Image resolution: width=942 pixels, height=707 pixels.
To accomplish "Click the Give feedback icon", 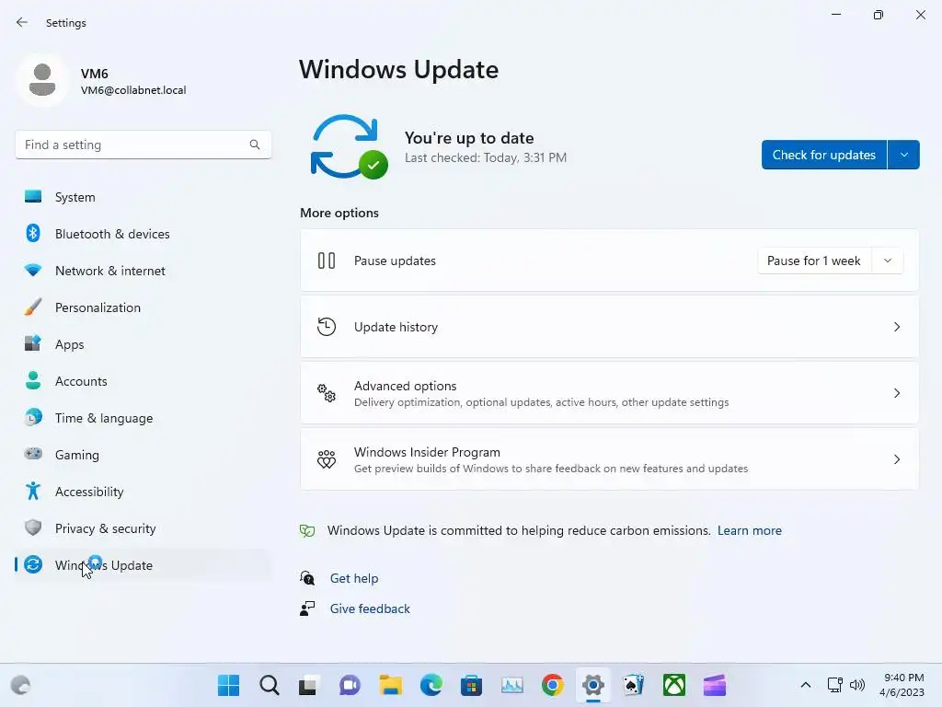I will point(307,608).
